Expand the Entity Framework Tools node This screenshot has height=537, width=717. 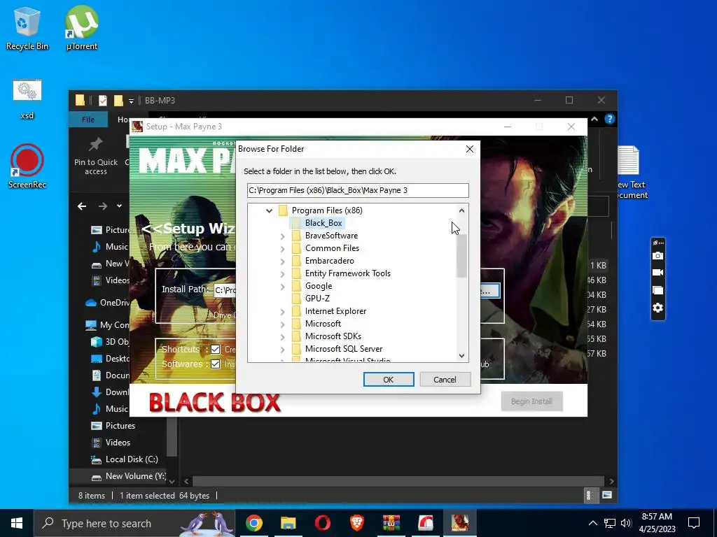pyautogui.click(x=283, y=273)
